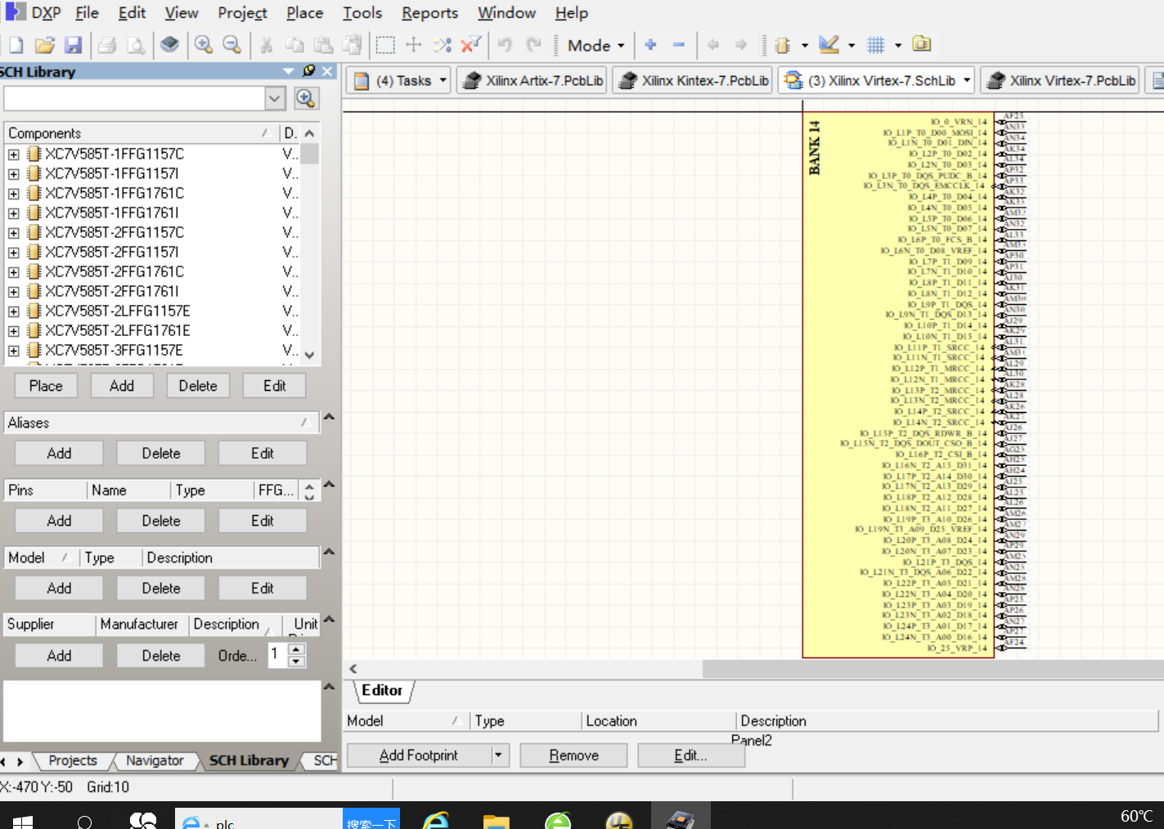The height and width of the screenshot is (829, 1164).
Task: Click the grid settings icon
Action: pyautogui.click(x=876, y=45)
